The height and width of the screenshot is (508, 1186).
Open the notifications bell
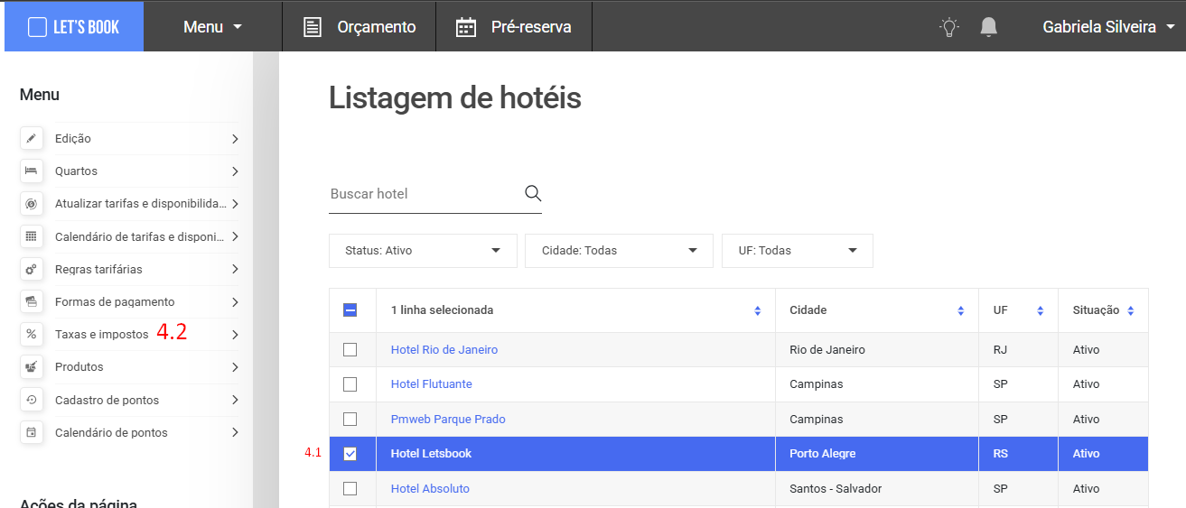tap(989, 27)
